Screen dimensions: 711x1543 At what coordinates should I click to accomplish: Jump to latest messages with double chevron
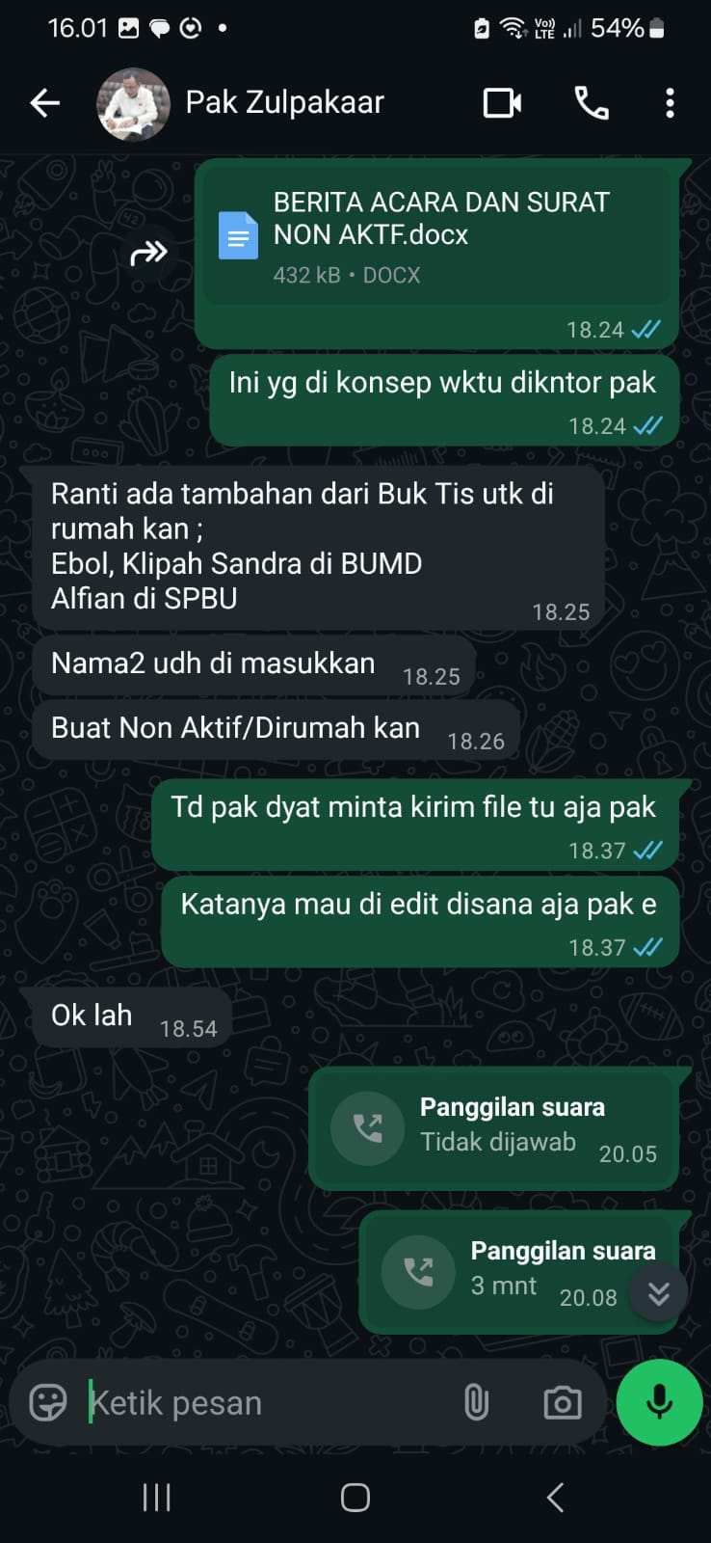(658, 1292)
